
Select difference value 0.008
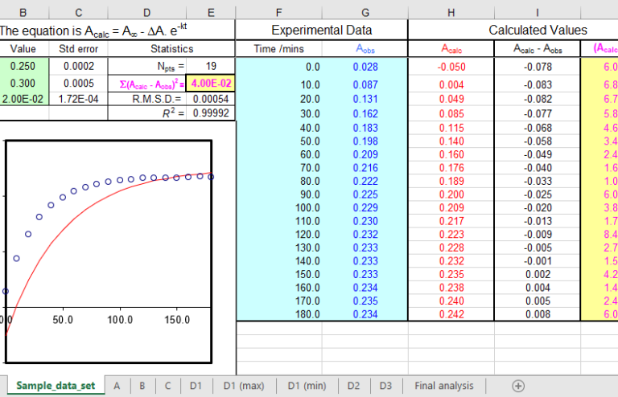point(538,314)
